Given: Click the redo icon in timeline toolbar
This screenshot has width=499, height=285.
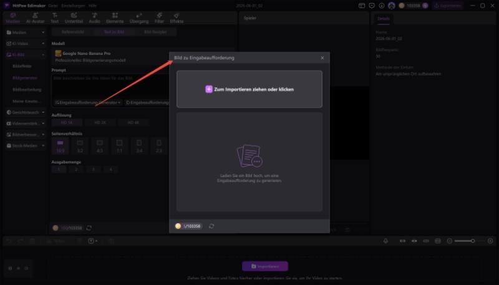Looking at the screenshot, I should [x=21, y=241].
